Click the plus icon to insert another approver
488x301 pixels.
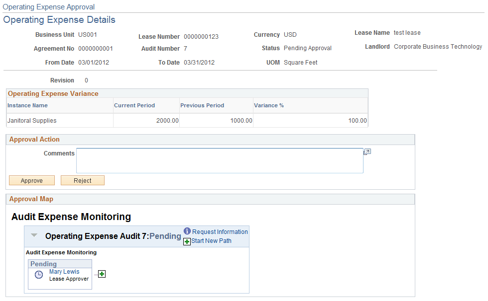[x=102, y=274]
